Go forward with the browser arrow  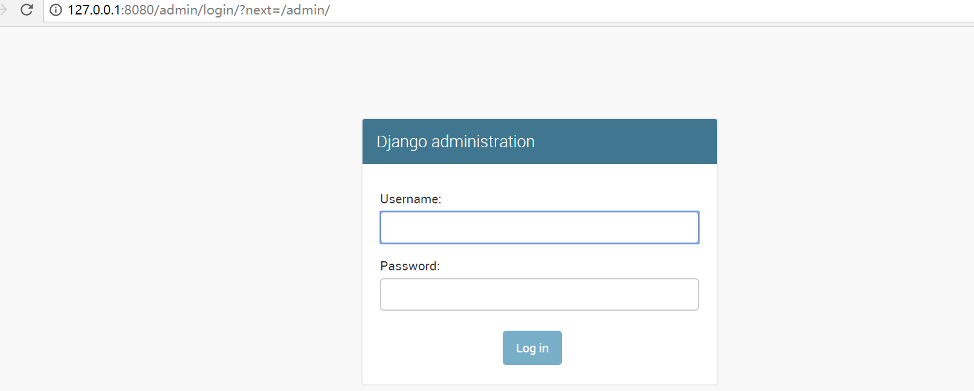[3, 10]
